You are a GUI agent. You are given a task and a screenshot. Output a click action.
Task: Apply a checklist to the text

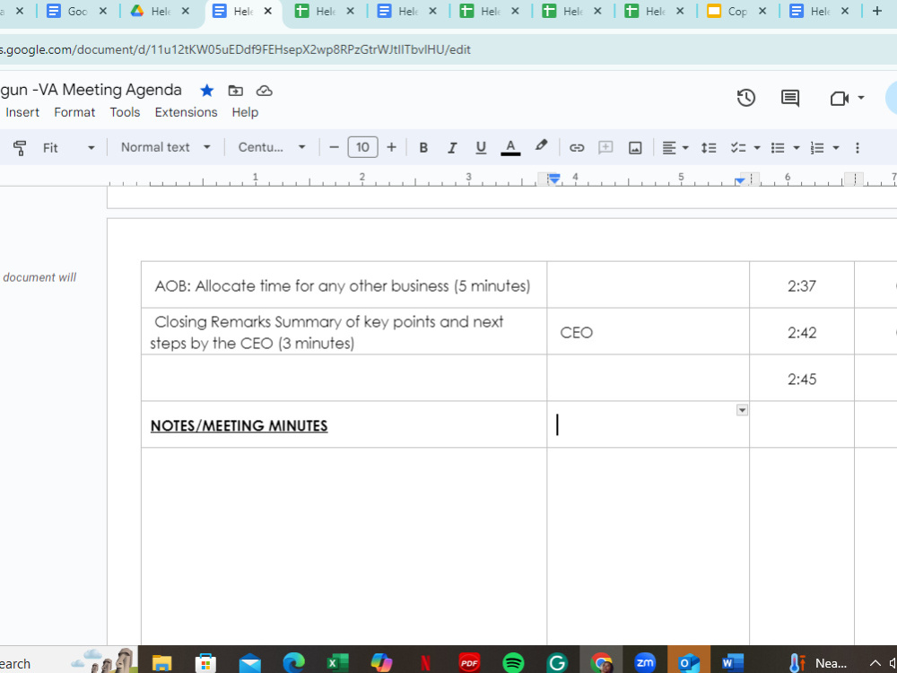coord(738,148)
